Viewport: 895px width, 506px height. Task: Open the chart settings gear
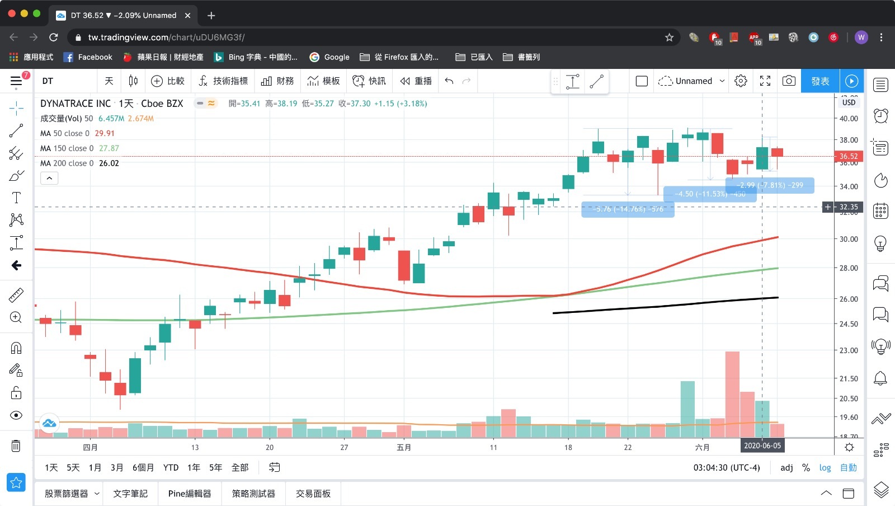(x=741, y=81)
